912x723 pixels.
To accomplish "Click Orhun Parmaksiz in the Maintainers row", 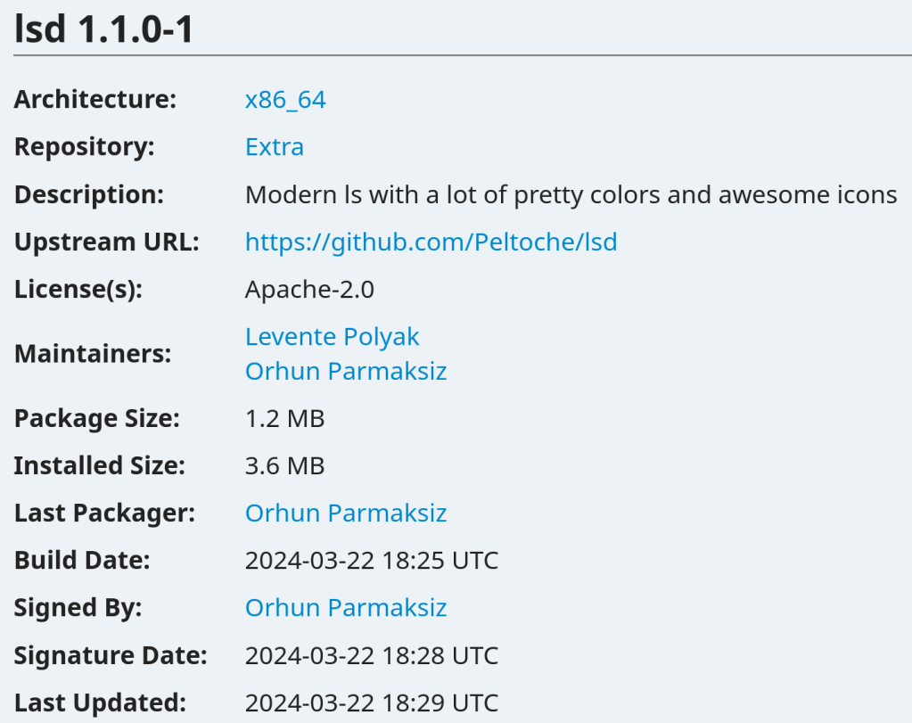I will (346, 371).
